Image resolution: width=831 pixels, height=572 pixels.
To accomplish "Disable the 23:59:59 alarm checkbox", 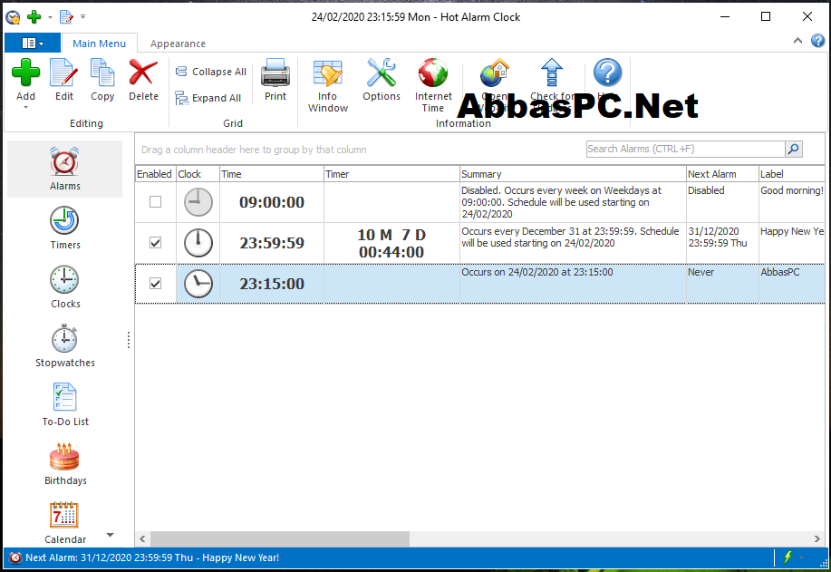I will coord(155,243).
